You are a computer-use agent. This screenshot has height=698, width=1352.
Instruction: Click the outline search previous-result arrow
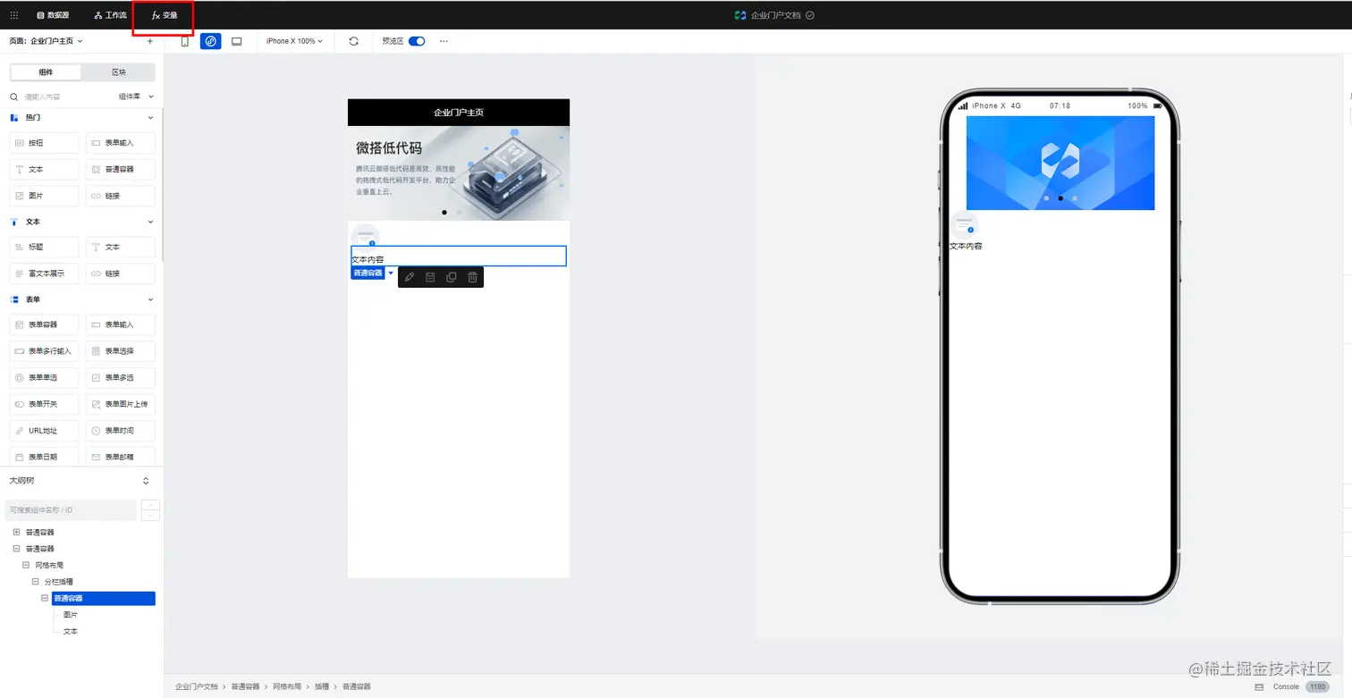coord(151,505)
